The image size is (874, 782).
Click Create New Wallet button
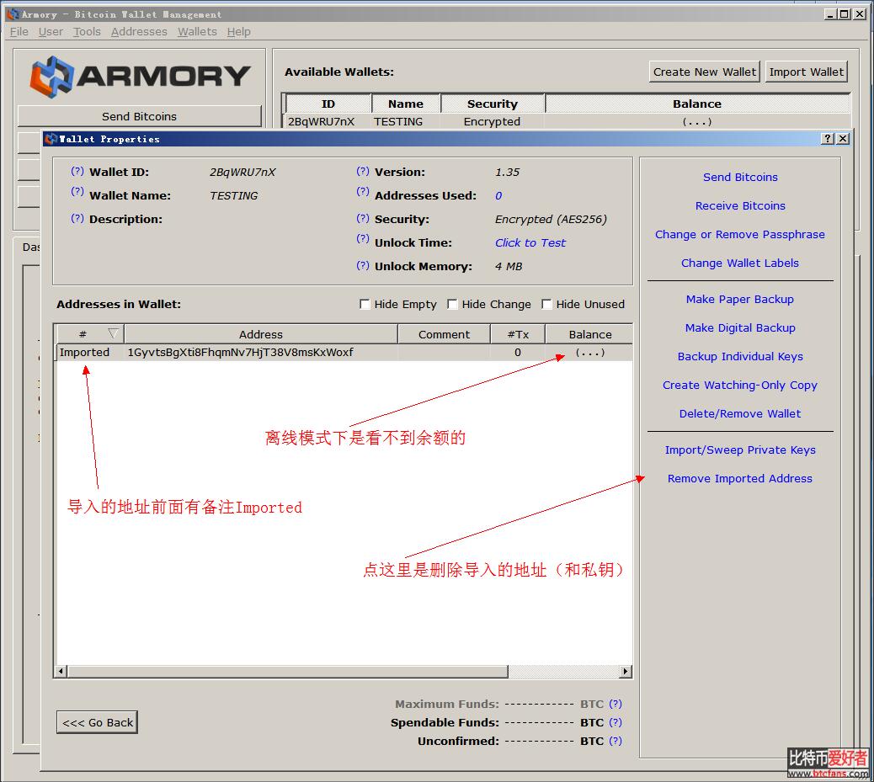pos(705,72)
